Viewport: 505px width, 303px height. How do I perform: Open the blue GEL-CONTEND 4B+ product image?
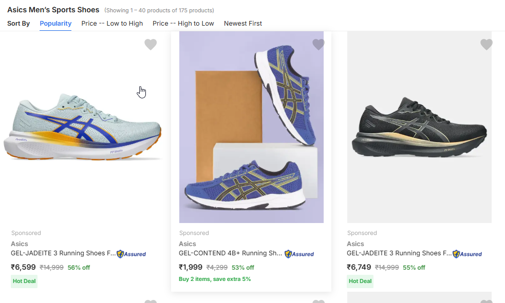tap(251, 128)
